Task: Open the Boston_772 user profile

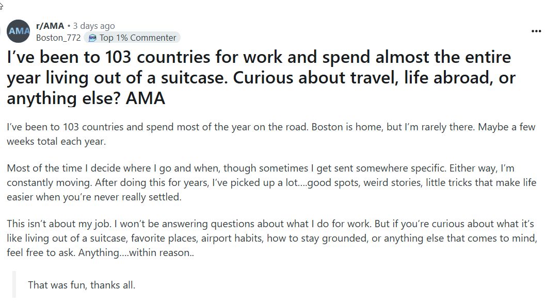Action: coord(58,38)
